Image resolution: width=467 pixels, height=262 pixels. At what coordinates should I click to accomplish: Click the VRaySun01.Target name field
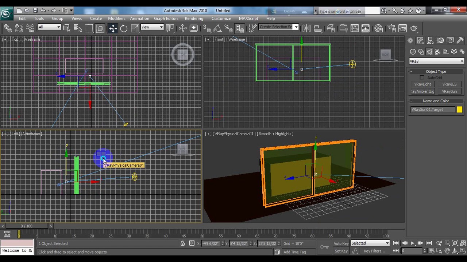pos(433,110)
